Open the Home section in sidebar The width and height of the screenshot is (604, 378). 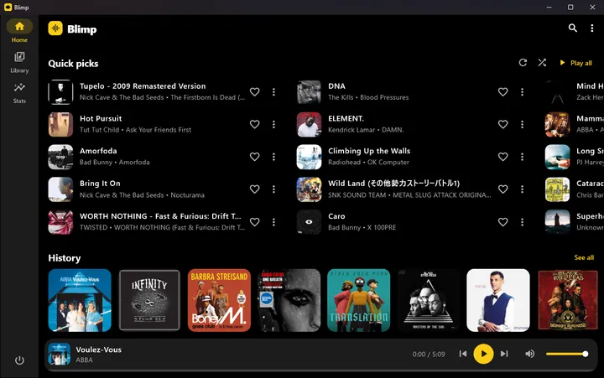[19, 31]
